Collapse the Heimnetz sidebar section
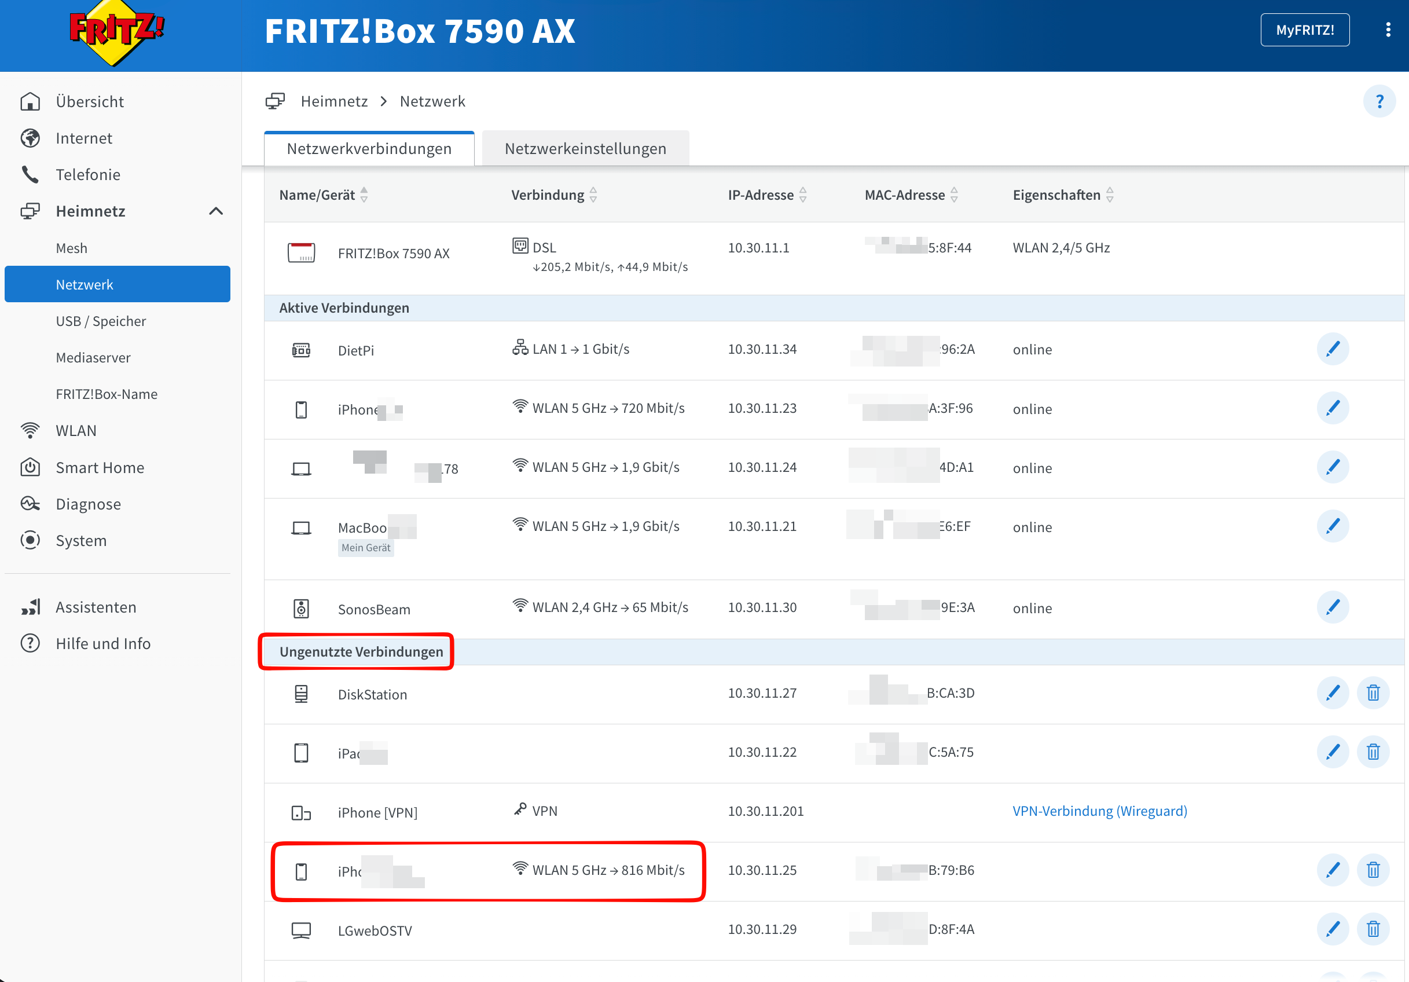1409x982 pixels. click(x=215, y=211)
